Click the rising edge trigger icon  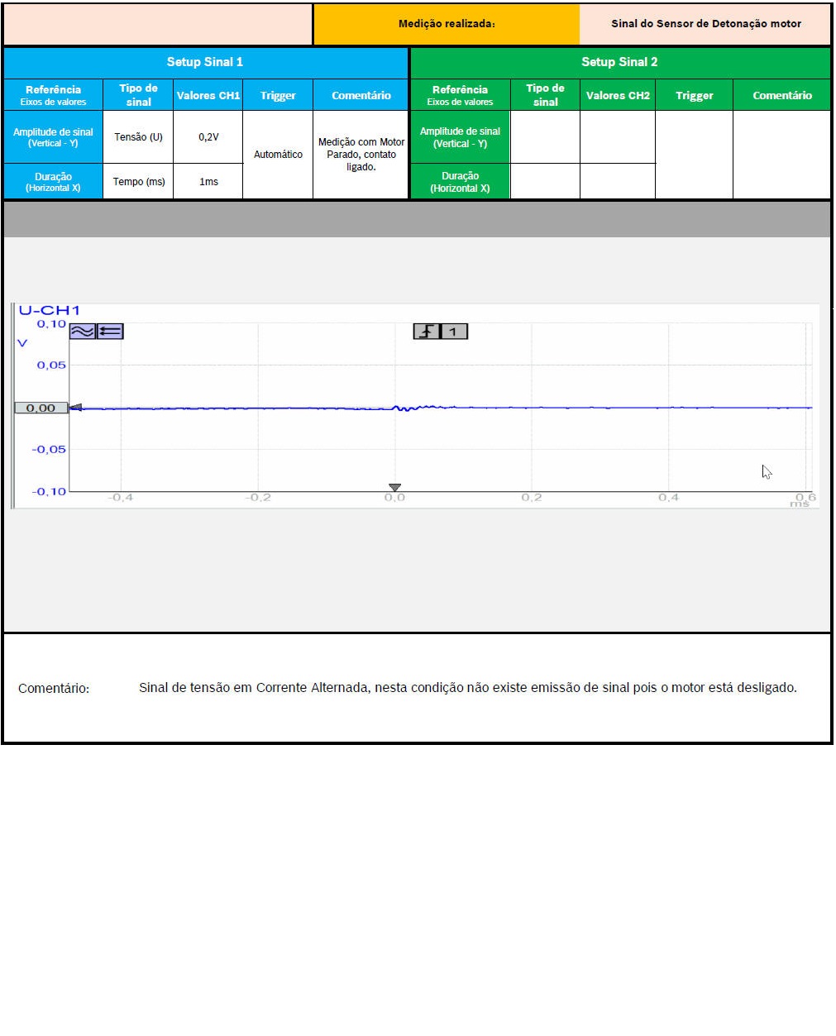coord(426,332)
